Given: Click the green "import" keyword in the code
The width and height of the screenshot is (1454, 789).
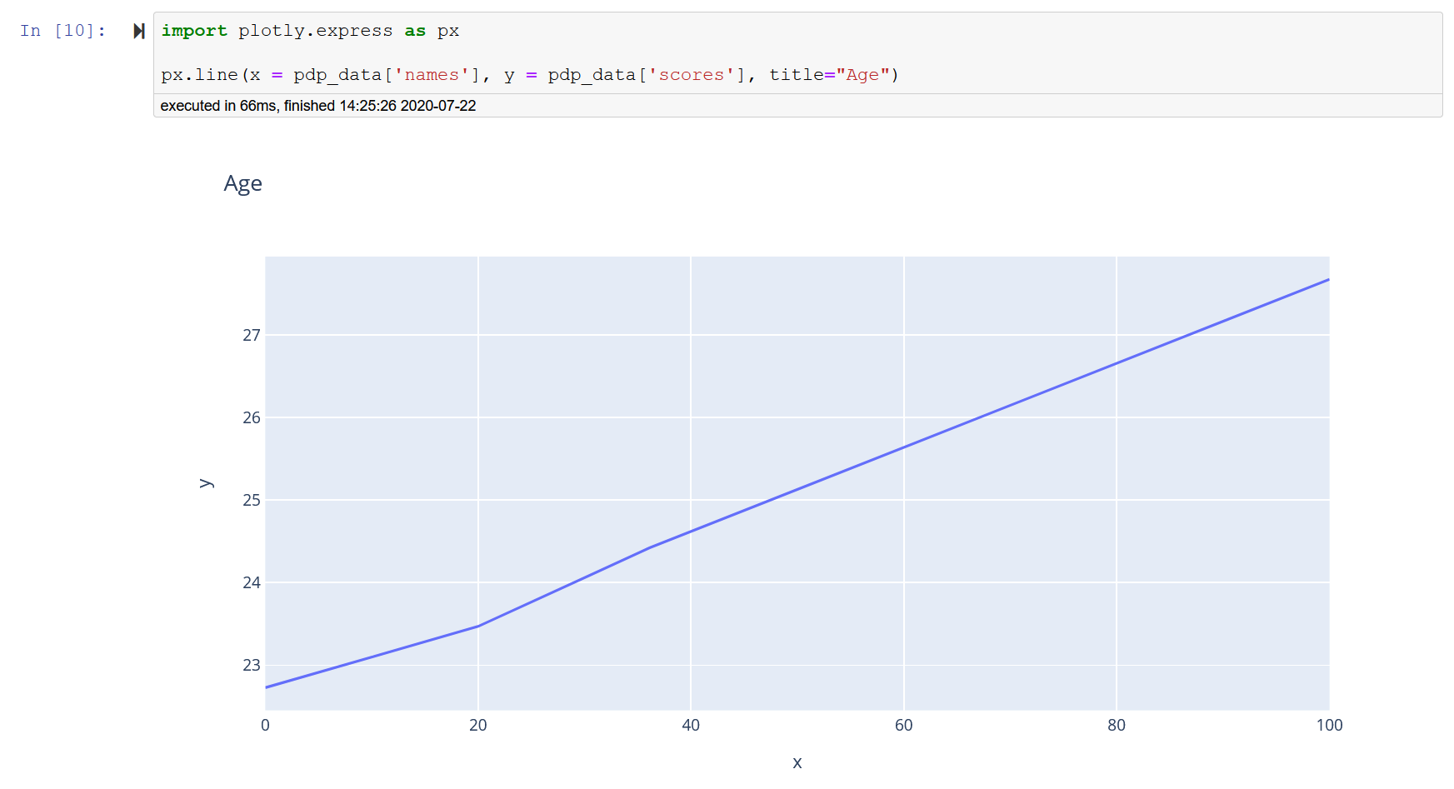Looking at the screenshot, I should [195, 30].
